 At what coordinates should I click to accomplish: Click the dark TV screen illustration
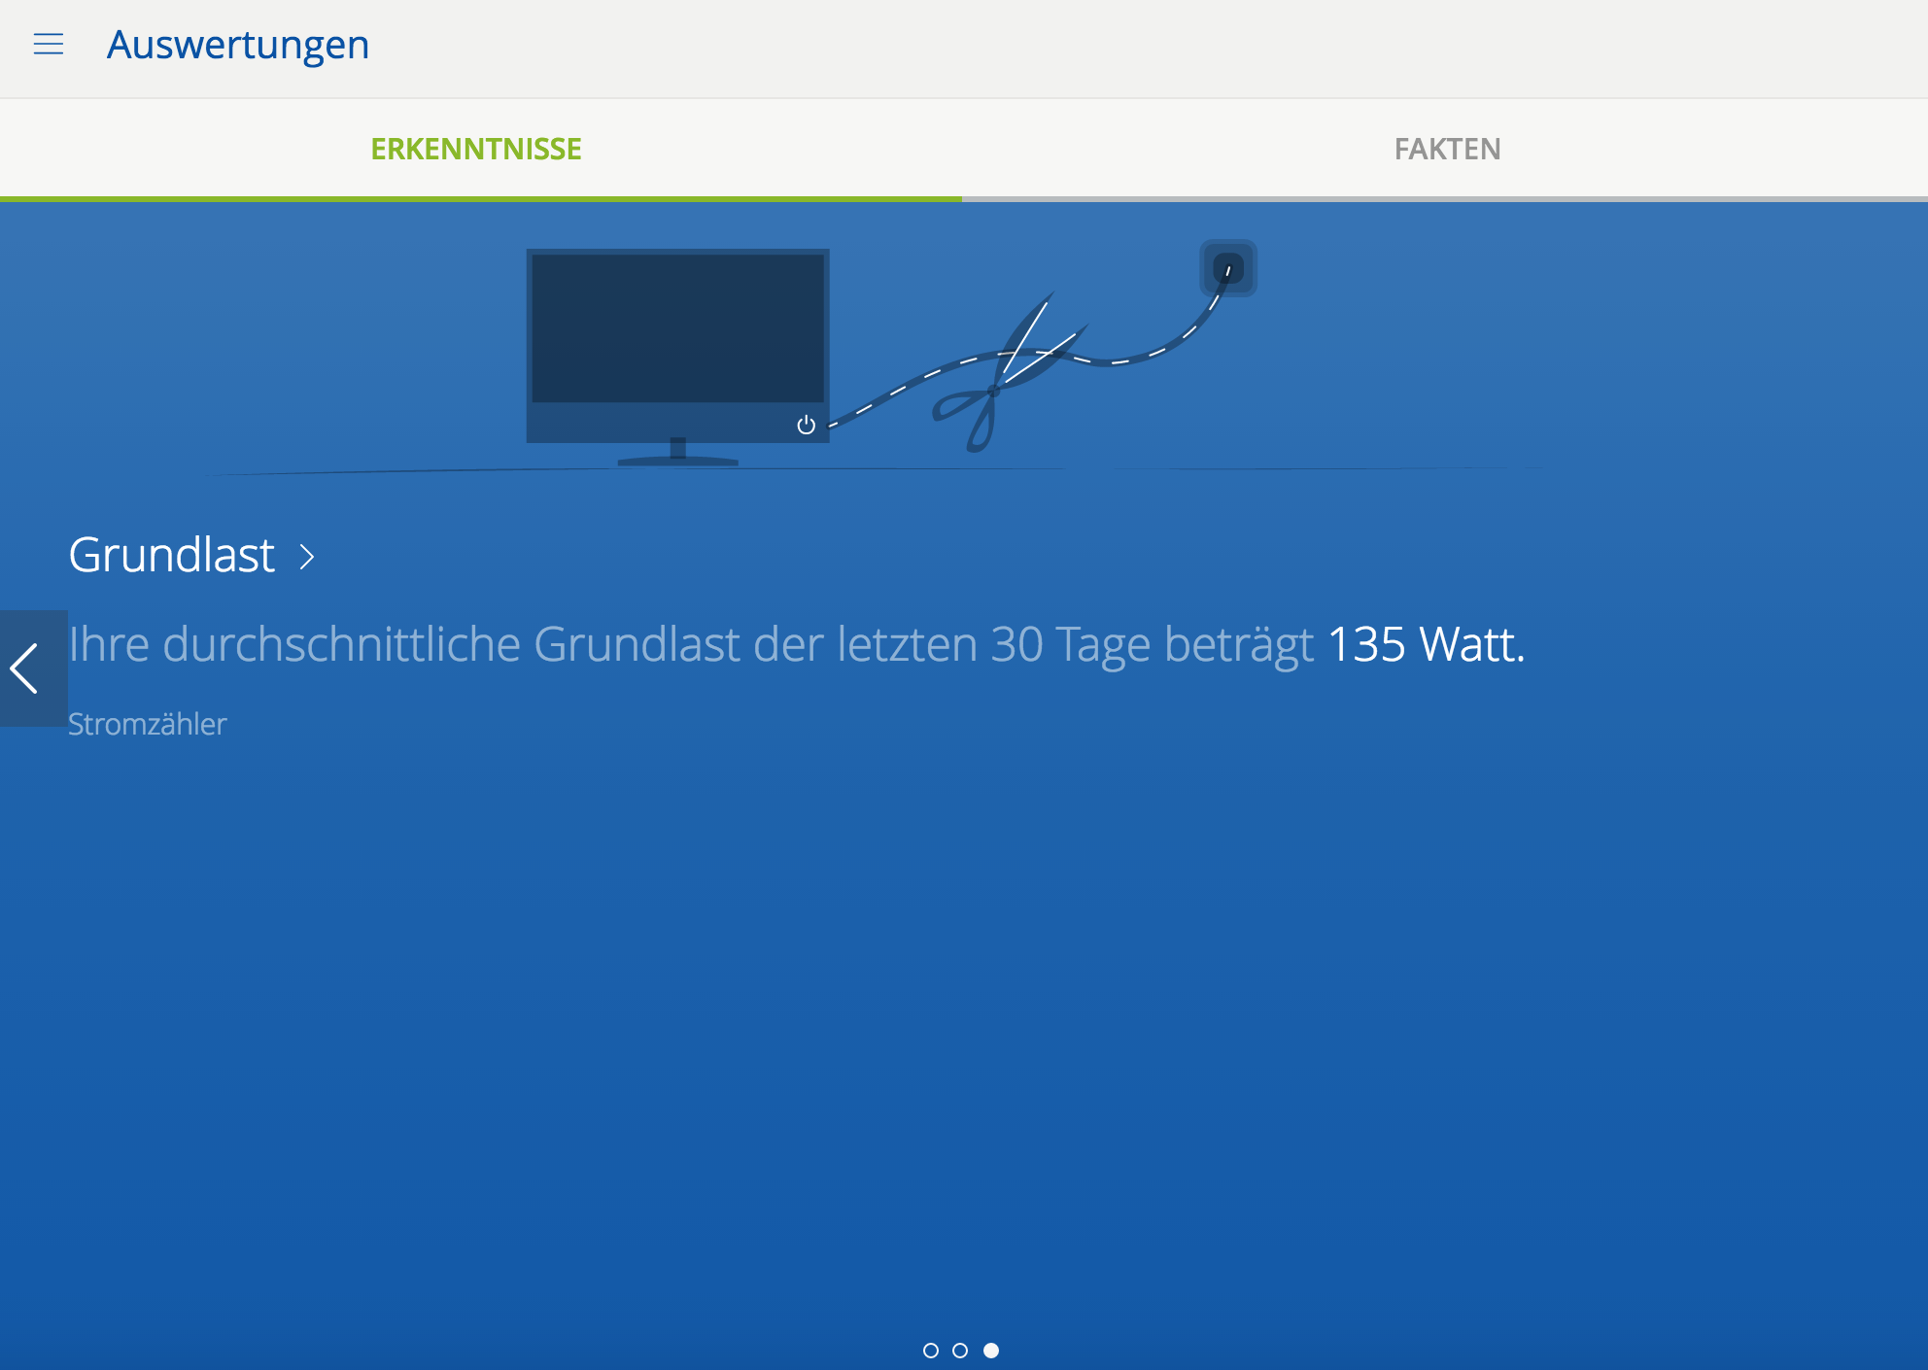tap(677, 328)
